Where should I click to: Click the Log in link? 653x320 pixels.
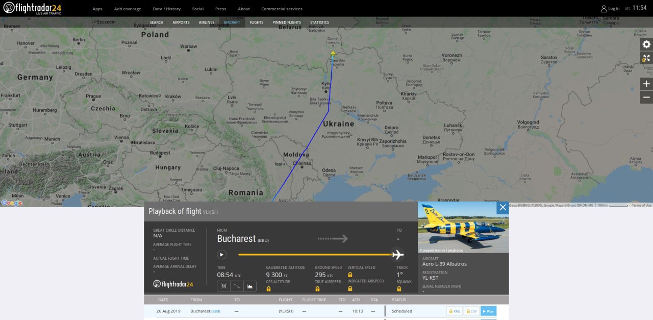click(614, 9)
